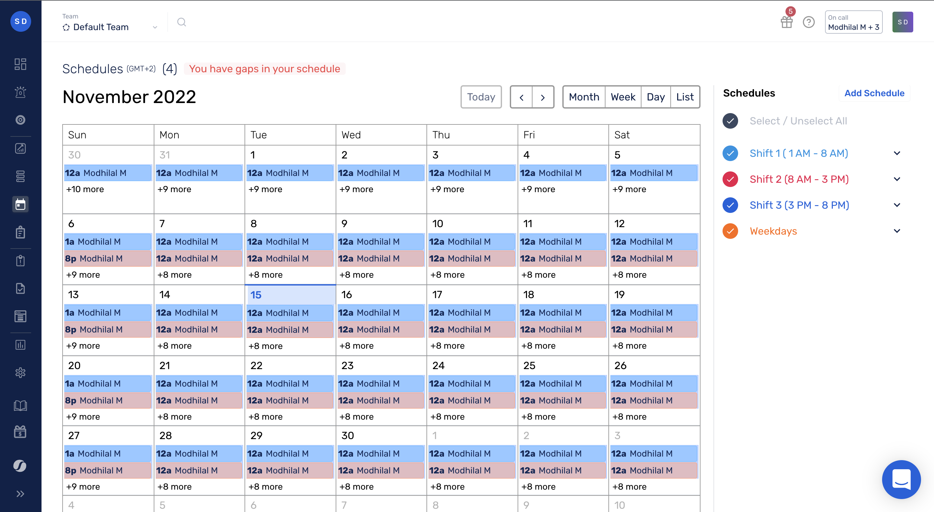
Task: Click the search magnifier icon
Action: click(x=182, y=22)
